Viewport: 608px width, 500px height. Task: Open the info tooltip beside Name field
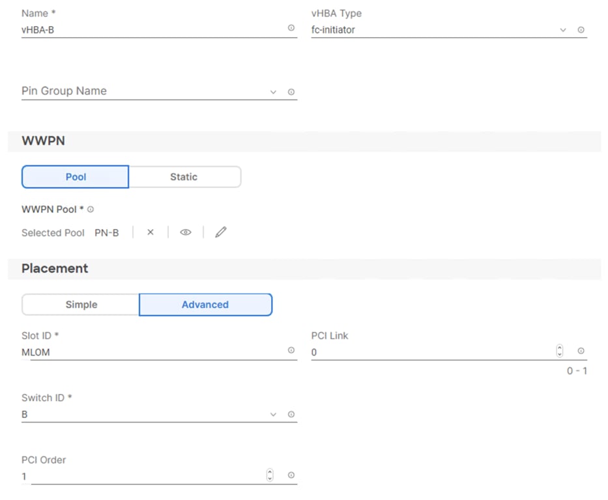click(292, 28)
